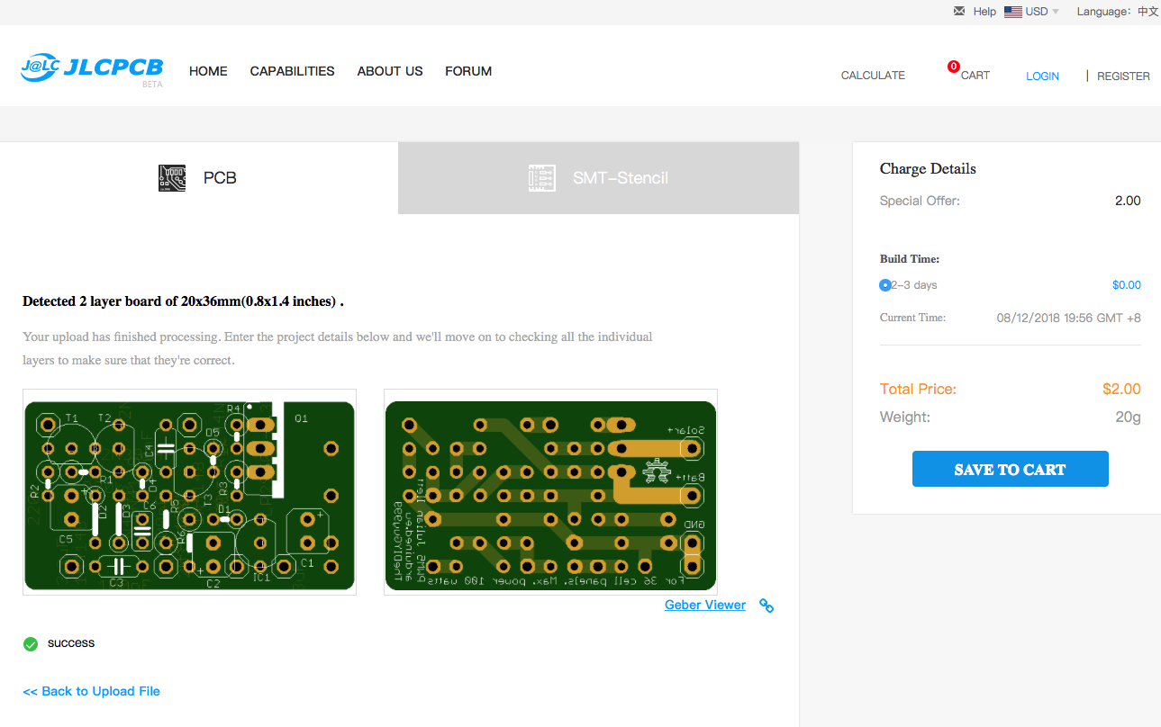Click the LOGIN link

[x=1042, y=76]
